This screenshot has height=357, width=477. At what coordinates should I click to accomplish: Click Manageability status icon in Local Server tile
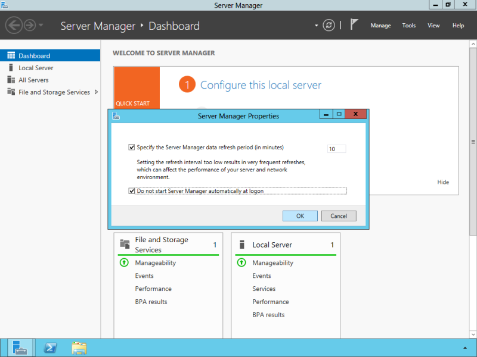point(241,262)
